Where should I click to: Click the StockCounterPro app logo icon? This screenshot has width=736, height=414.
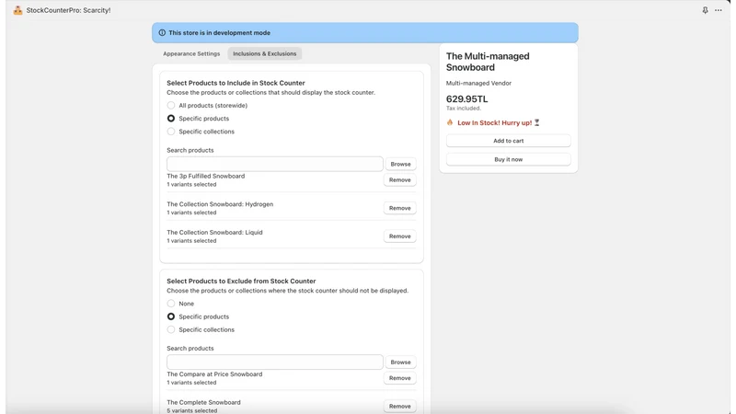tap(17, 10)
